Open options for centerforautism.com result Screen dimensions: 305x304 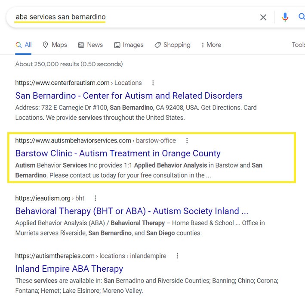(153, 83)
